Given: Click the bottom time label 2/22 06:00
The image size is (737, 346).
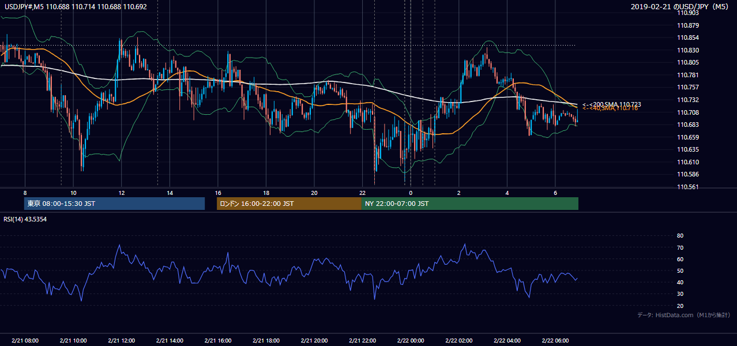Looking at the screenshot, I should pos(555,341).
